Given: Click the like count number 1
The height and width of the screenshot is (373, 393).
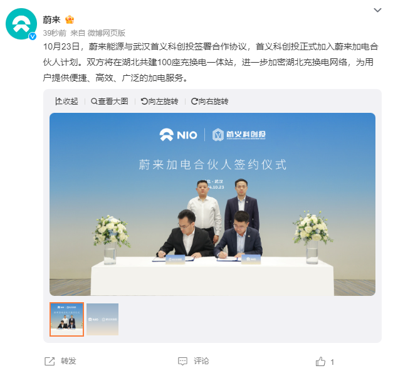Looking at the screenshot, I should (x=332, y=362).
